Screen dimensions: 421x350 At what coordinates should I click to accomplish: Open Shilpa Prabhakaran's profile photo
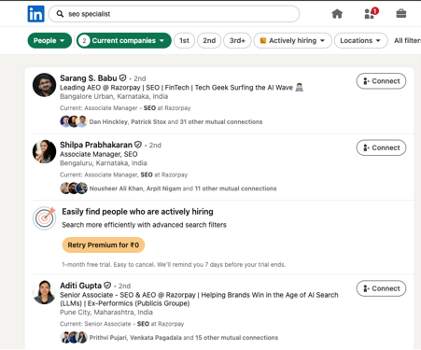[44, 151]
